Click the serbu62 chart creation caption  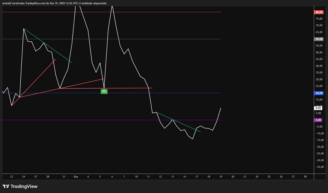click(54, 3)
